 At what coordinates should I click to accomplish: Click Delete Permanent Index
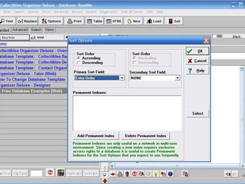[145, 136]
